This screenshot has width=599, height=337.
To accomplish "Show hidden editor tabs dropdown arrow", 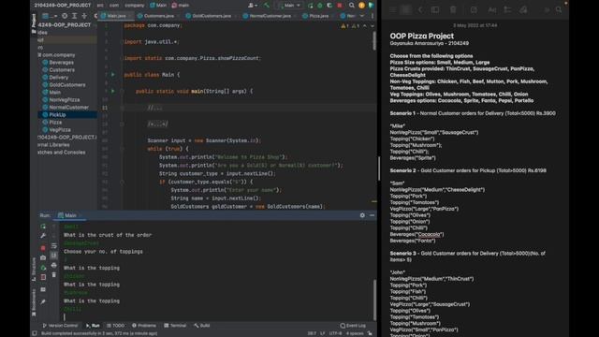I will (x=362, y=16).
